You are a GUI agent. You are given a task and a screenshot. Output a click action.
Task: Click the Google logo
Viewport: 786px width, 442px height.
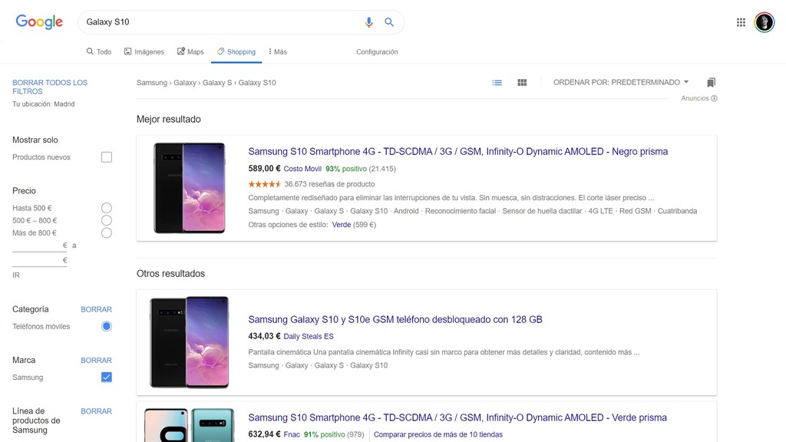38,21
